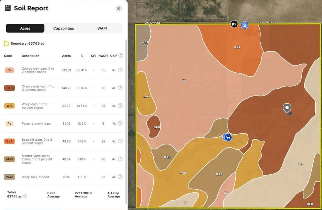Select the Acres tab
322x210 pixels.
tap(25, 28)
